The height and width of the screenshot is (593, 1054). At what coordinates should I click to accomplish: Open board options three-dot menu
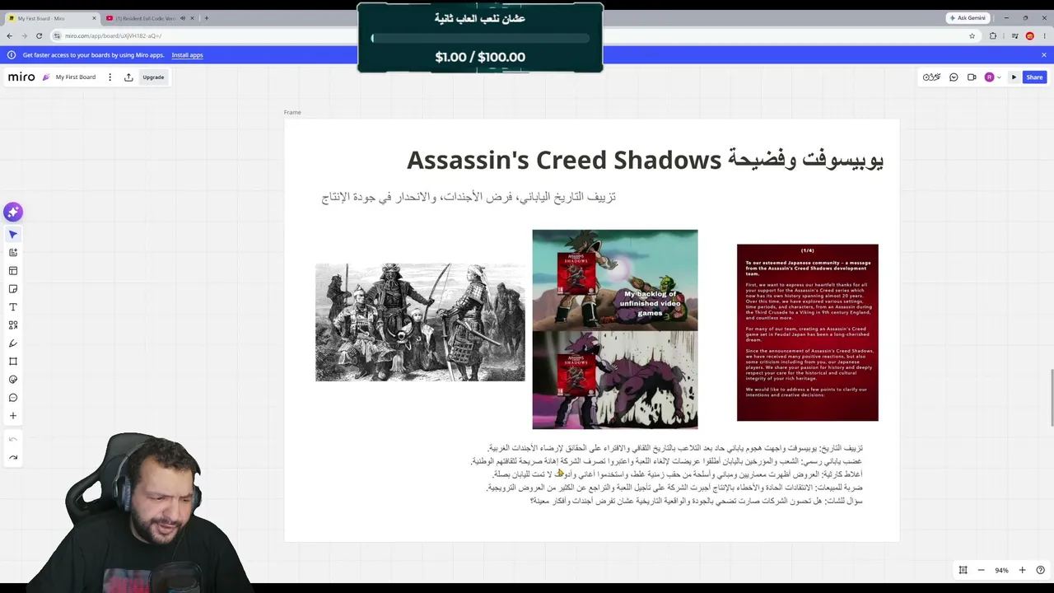(110, 77)
